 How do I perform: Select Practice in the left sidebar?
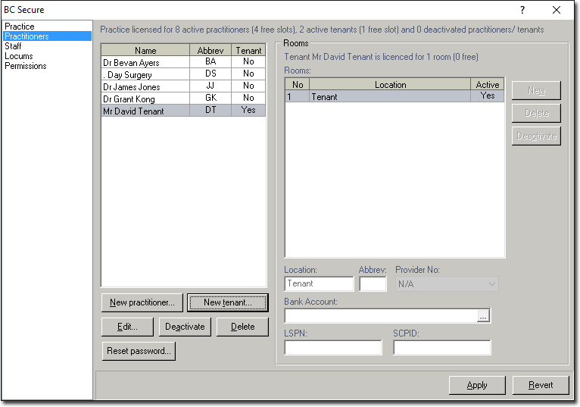coord(20,27)
